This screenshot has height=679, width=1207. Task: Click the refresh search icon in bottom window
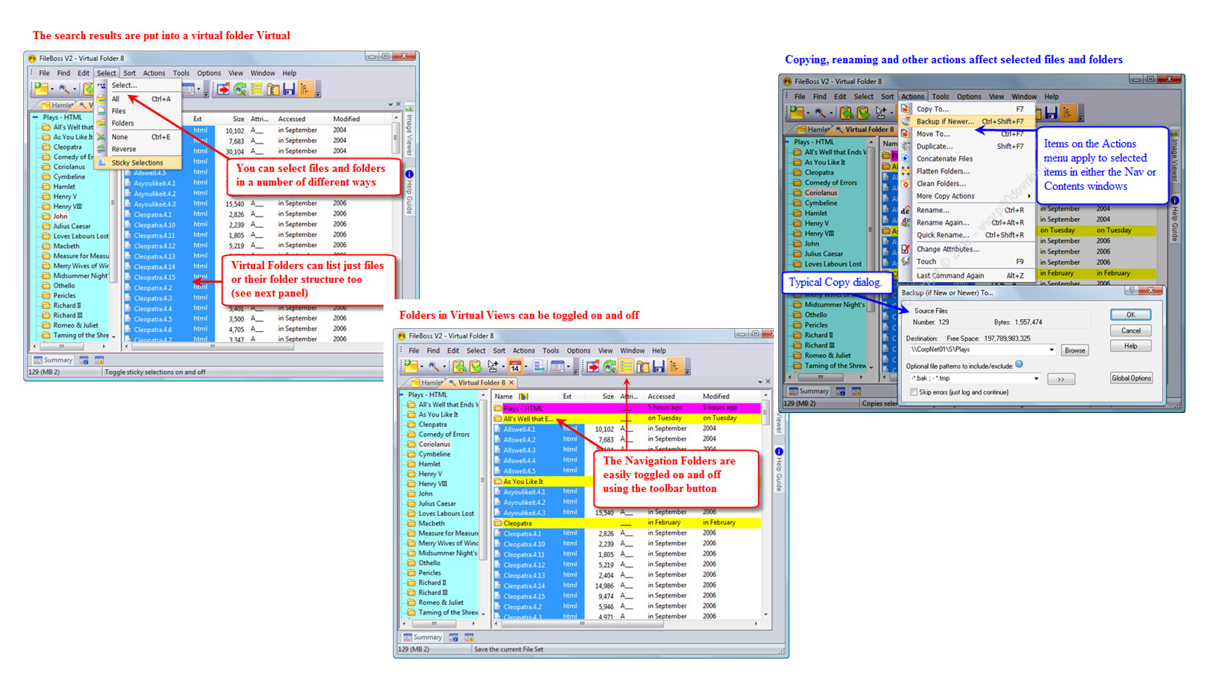[609, 367]
